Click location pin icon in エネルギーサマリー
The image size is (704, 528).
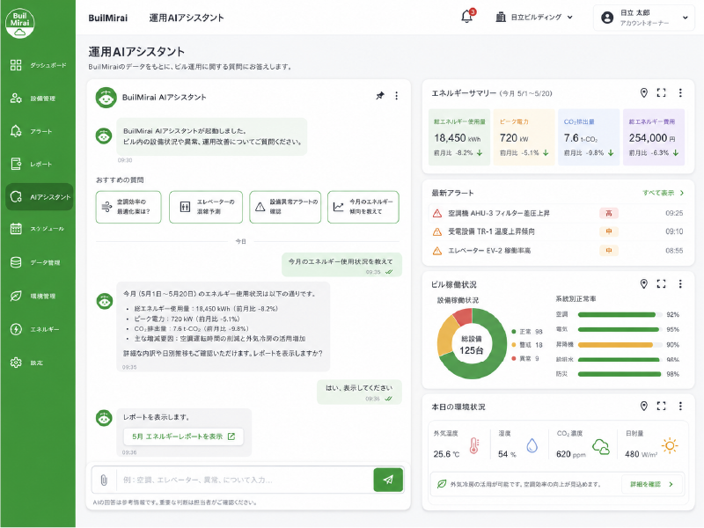click(x=643, y=93)
